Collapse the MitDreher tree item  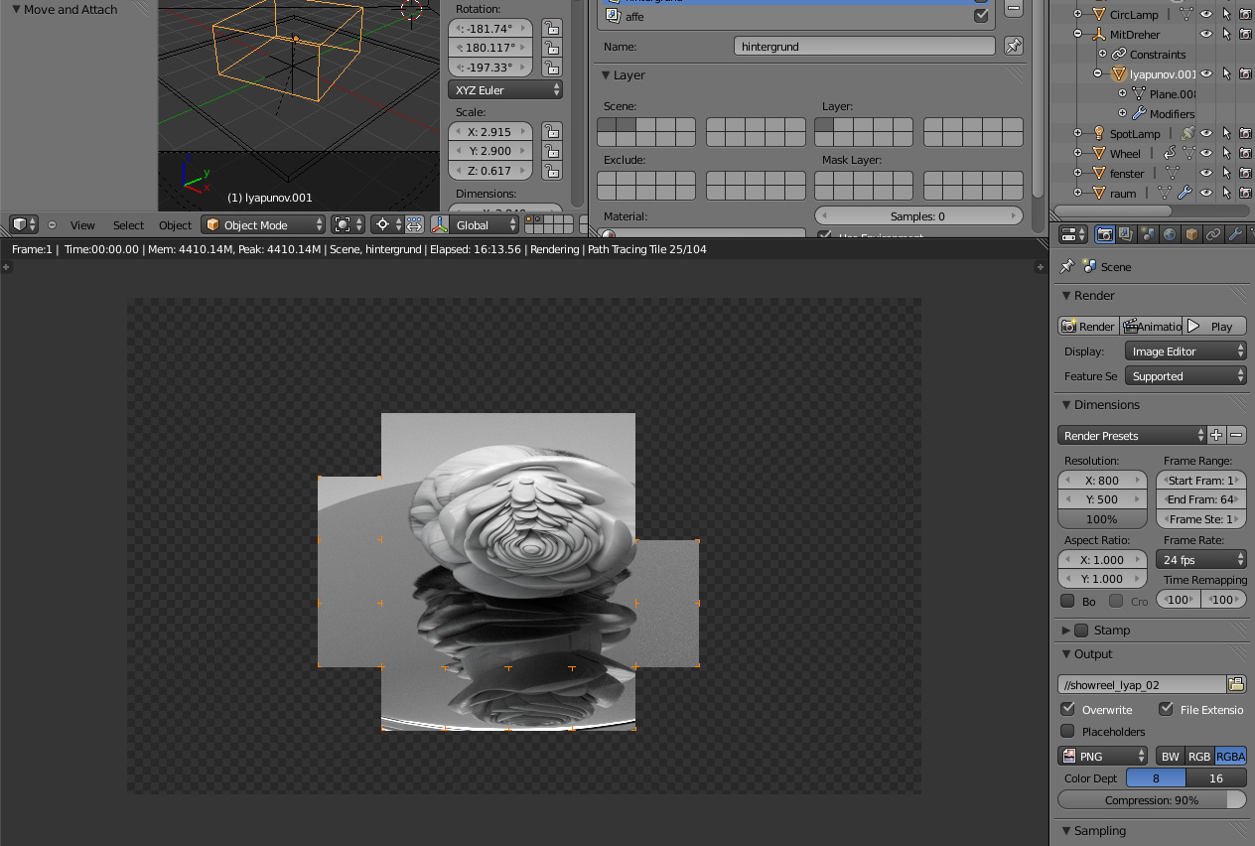tap(1078, 34)
